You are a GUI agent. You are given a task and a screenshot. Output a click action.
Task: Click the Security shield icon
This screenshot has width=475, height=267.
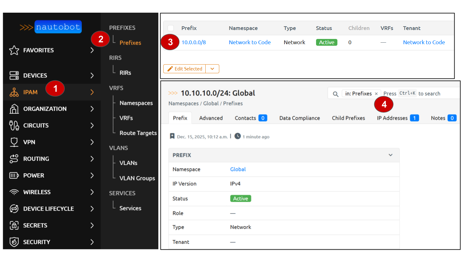[14, 242]
